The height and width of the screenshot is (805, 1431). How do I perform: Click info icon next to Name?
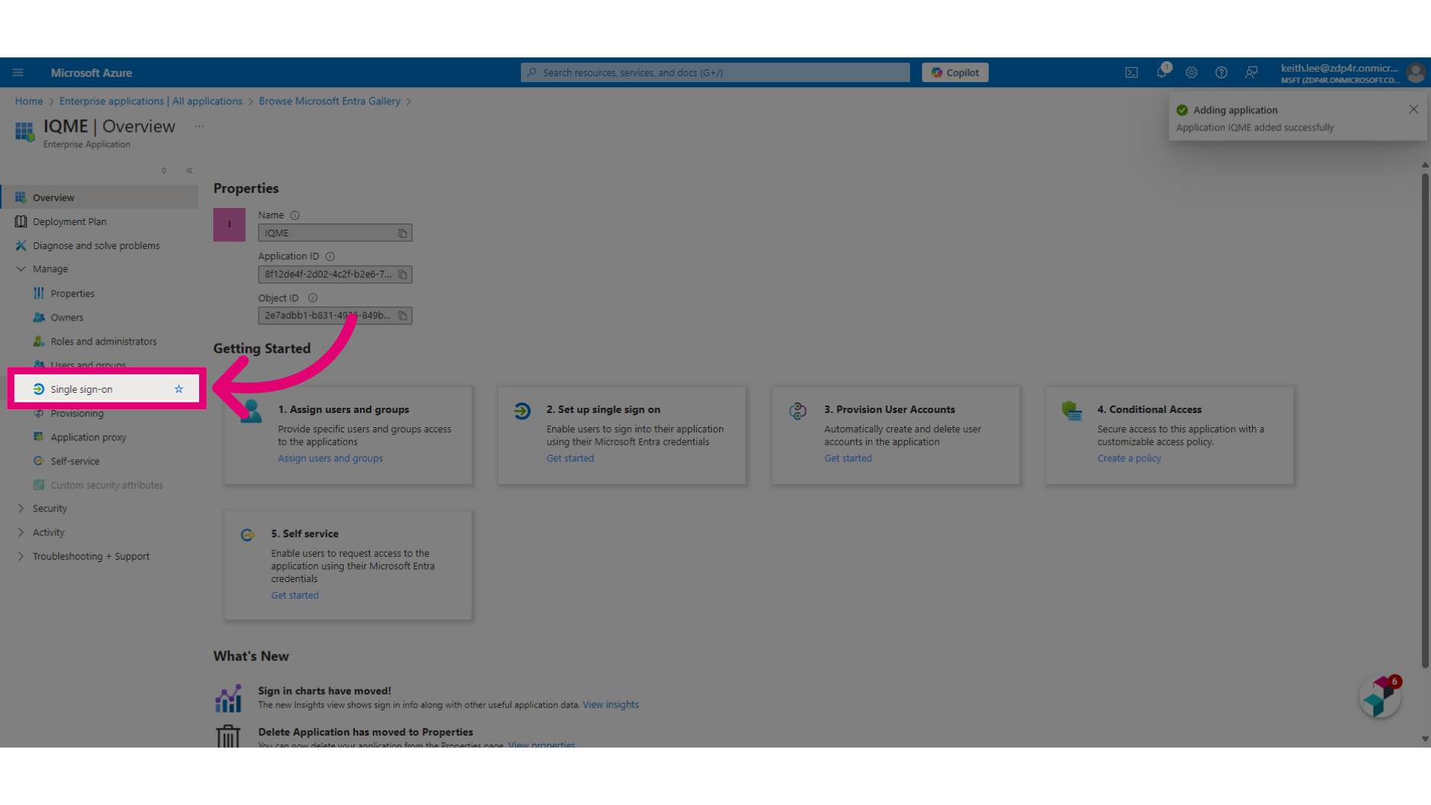tap(295, 215)
